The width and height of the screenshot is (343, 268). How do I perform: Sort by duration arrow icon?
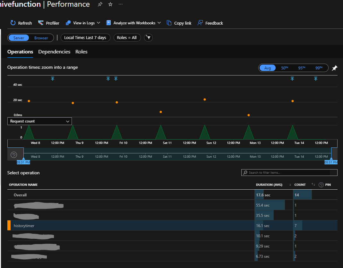click(x=290, y=185)
